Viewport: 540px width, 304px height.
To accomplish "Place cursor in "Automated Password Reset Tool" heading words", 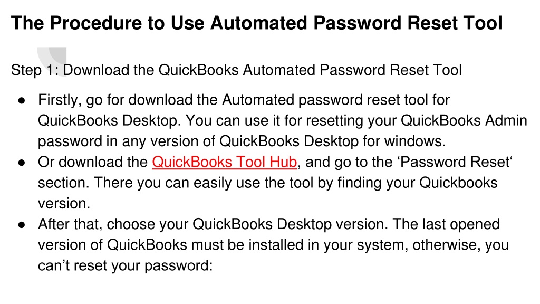I will tap(356, 23).
